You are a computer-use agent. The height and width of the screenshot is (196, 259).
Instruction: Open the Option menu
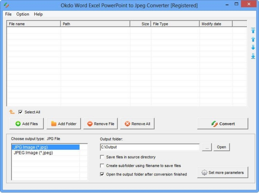(22, 14)
